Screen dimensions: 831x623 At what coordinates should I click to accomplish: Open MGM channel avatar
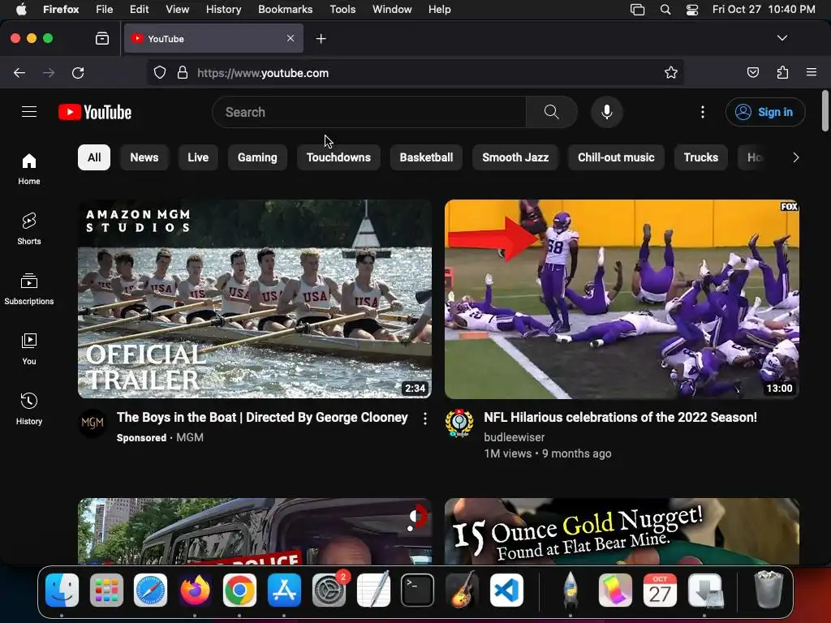coord(93,423)
